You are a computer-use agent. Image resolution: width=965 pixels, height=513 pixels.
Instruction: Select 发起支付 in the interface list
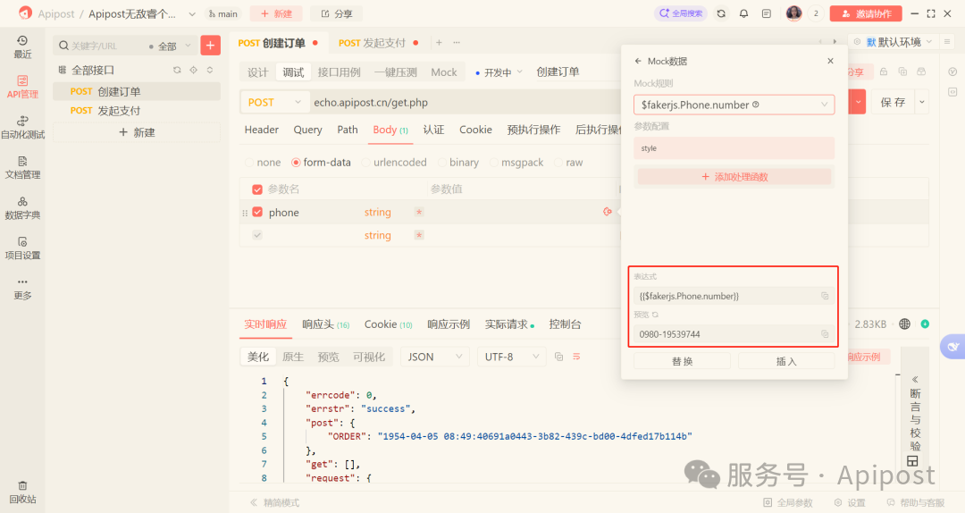[137, 111]
